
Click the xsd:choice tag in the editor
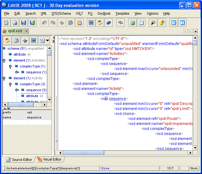tap(125, 114)
